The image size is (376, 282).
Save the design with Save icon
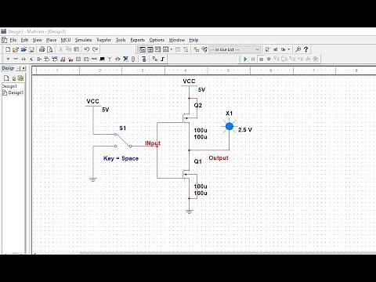pos(31,49)
